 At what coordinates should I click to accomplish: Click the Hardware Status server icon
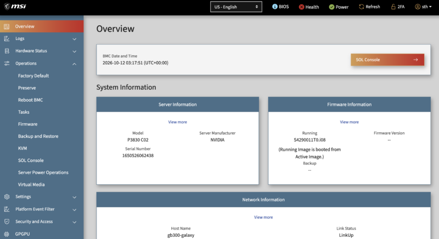(7, 51)
